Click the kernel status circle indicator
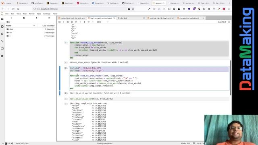The height and width of the screenshot is (145, 258). point(229,22)
